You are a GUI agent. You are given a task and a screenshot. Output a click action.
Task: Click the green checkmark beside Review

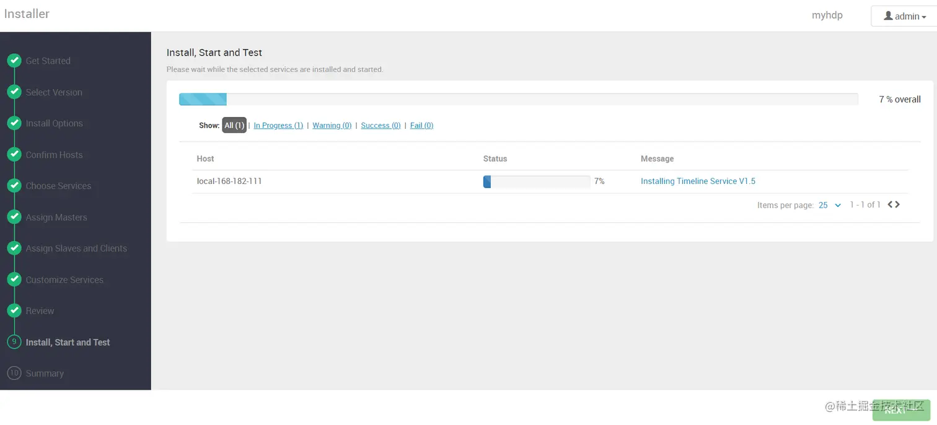coord(14,311)
